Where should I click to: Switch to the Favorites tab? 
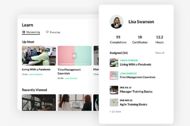(x=53, y=32)
